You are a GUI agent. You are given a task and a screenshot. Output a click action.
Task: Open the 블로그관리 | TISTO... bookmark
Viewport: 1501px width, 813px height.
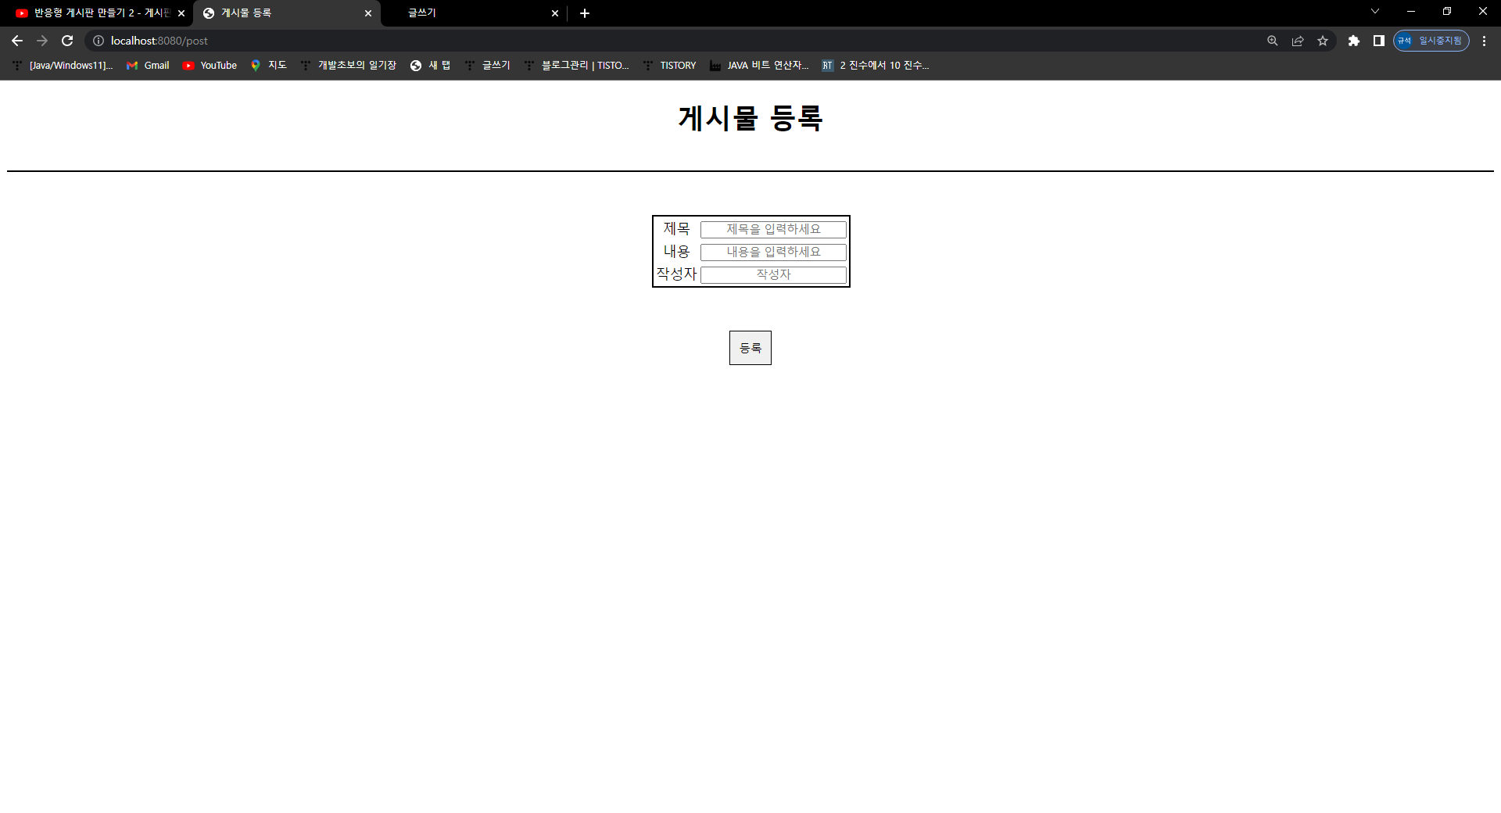point(576,66)
